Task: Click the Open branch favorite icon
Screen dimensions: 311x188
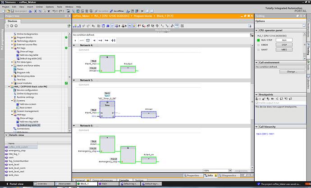Action: click(x=107, y=40)
